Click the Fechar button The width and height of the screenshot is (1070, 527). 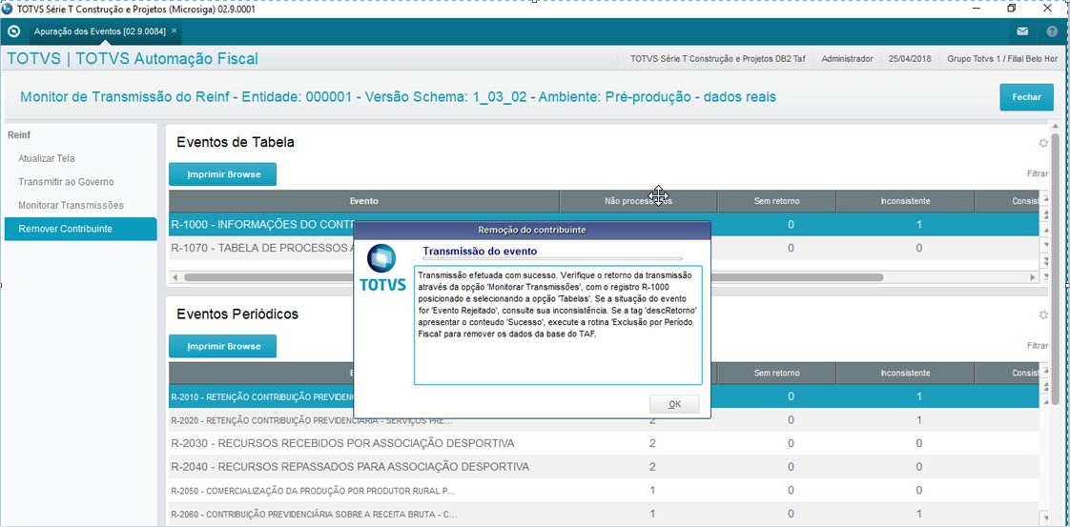[x=1026, y=97]
